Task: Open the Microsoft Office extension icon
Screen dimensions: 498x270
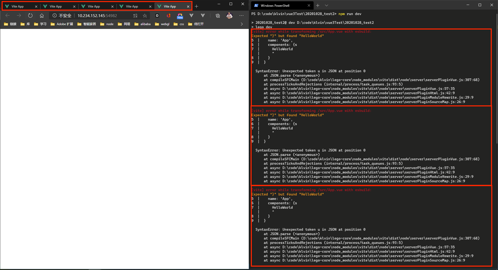Action: (169, 16)
